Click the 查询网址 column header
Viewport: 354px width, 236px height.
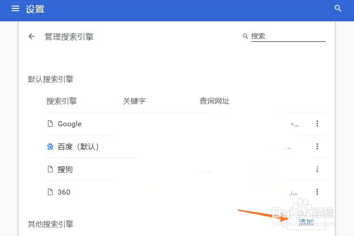tap(214, 101)
